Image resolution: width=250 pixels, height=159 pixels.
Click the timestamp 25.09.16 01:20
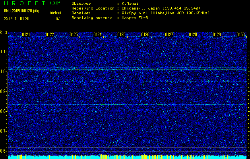click(x=17, y=19)
